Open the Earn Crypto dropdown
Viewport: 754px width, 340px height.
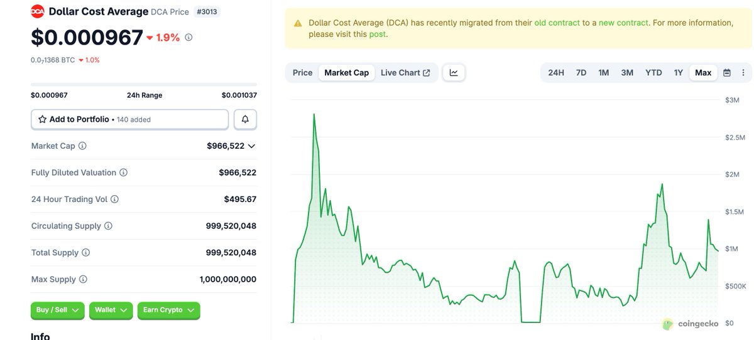click(x=169, y=310)
